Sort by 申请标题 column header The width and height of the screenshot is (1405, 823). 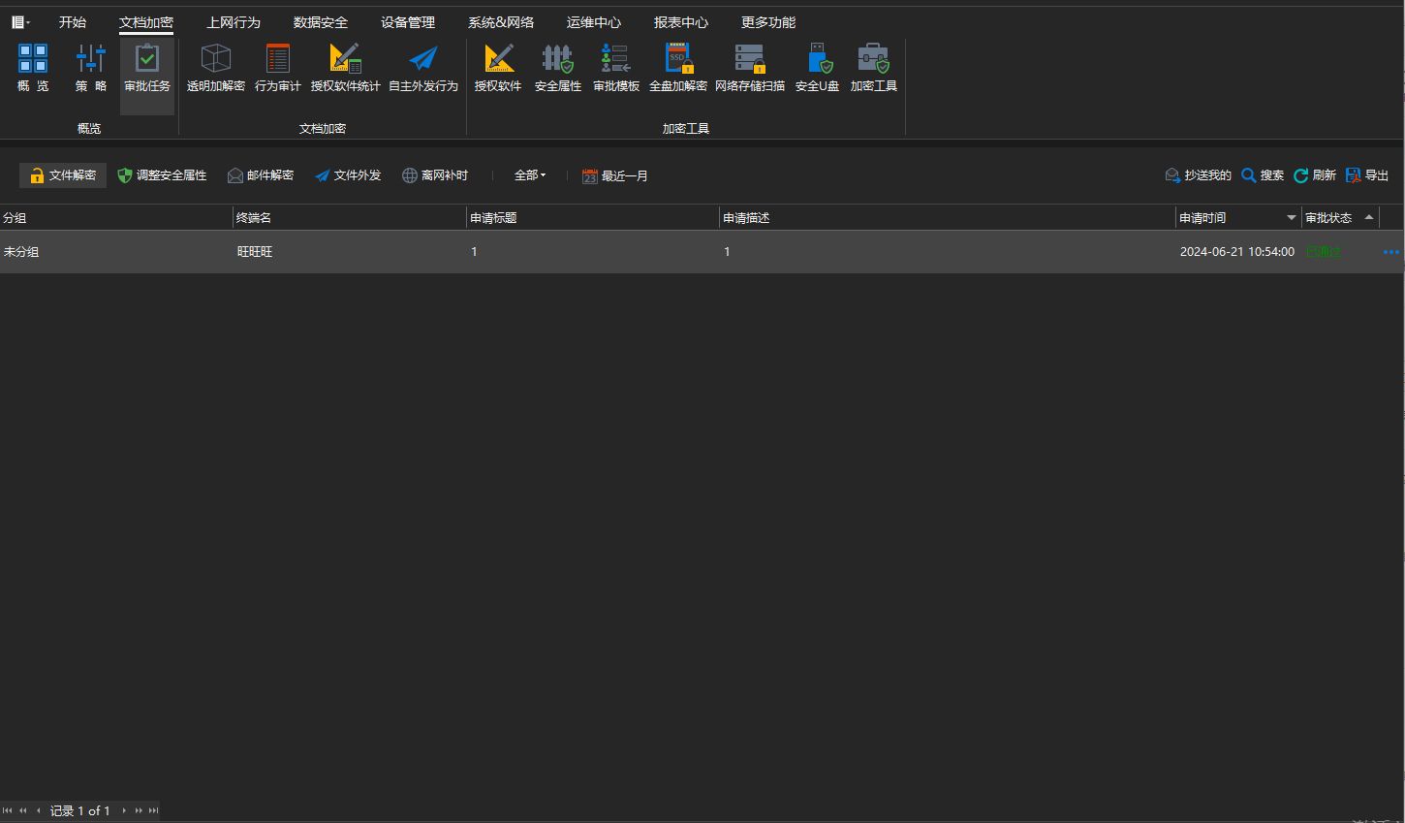[592, 218]
